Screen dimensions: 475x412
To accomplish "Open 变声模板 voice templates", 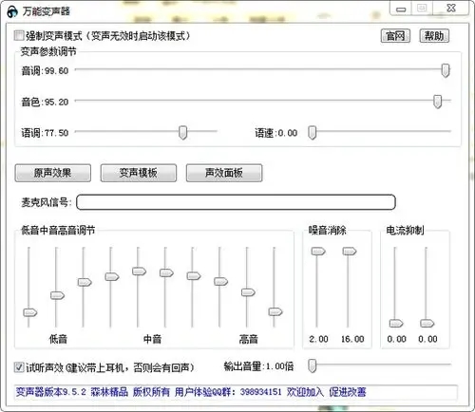I will tap(139, 173).
